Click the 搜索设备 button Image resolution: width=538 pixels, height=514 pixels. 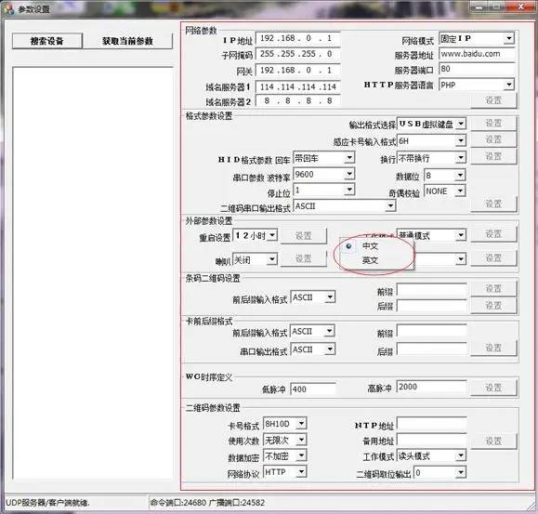(47, 41)
